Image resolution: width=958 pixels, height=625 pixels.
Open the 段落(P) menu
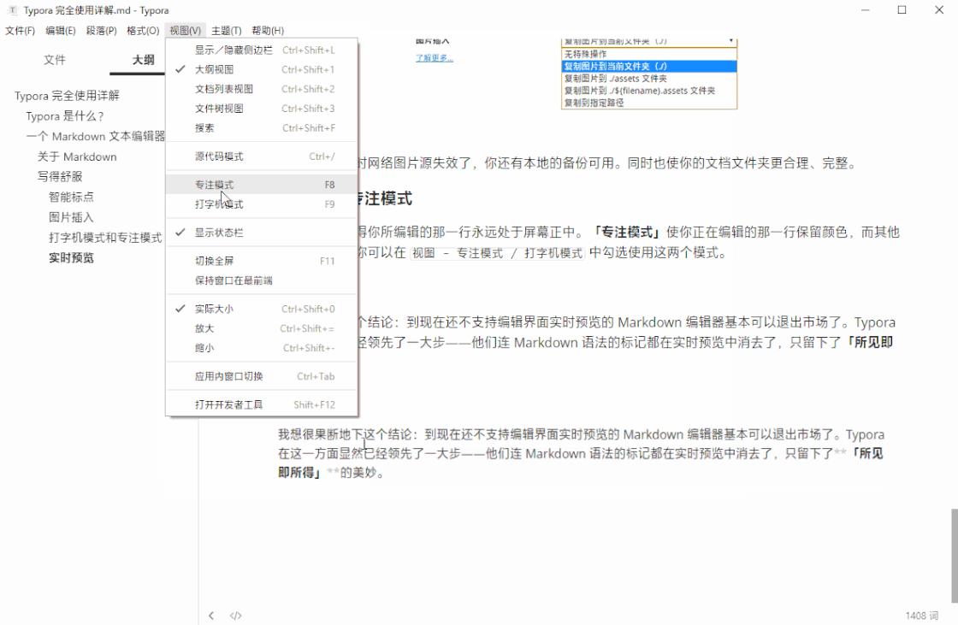102,31
